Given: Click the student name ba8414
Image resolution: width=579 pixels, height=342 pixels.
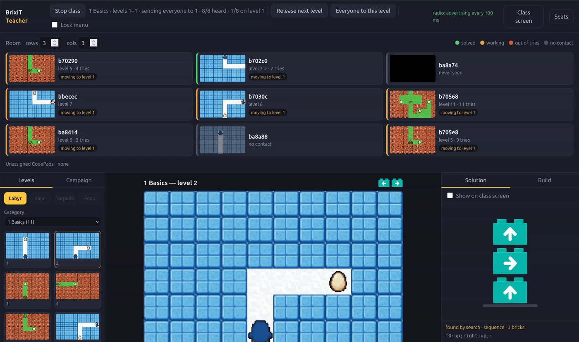Looking at the screenshot, I should [x=68, y=132].
